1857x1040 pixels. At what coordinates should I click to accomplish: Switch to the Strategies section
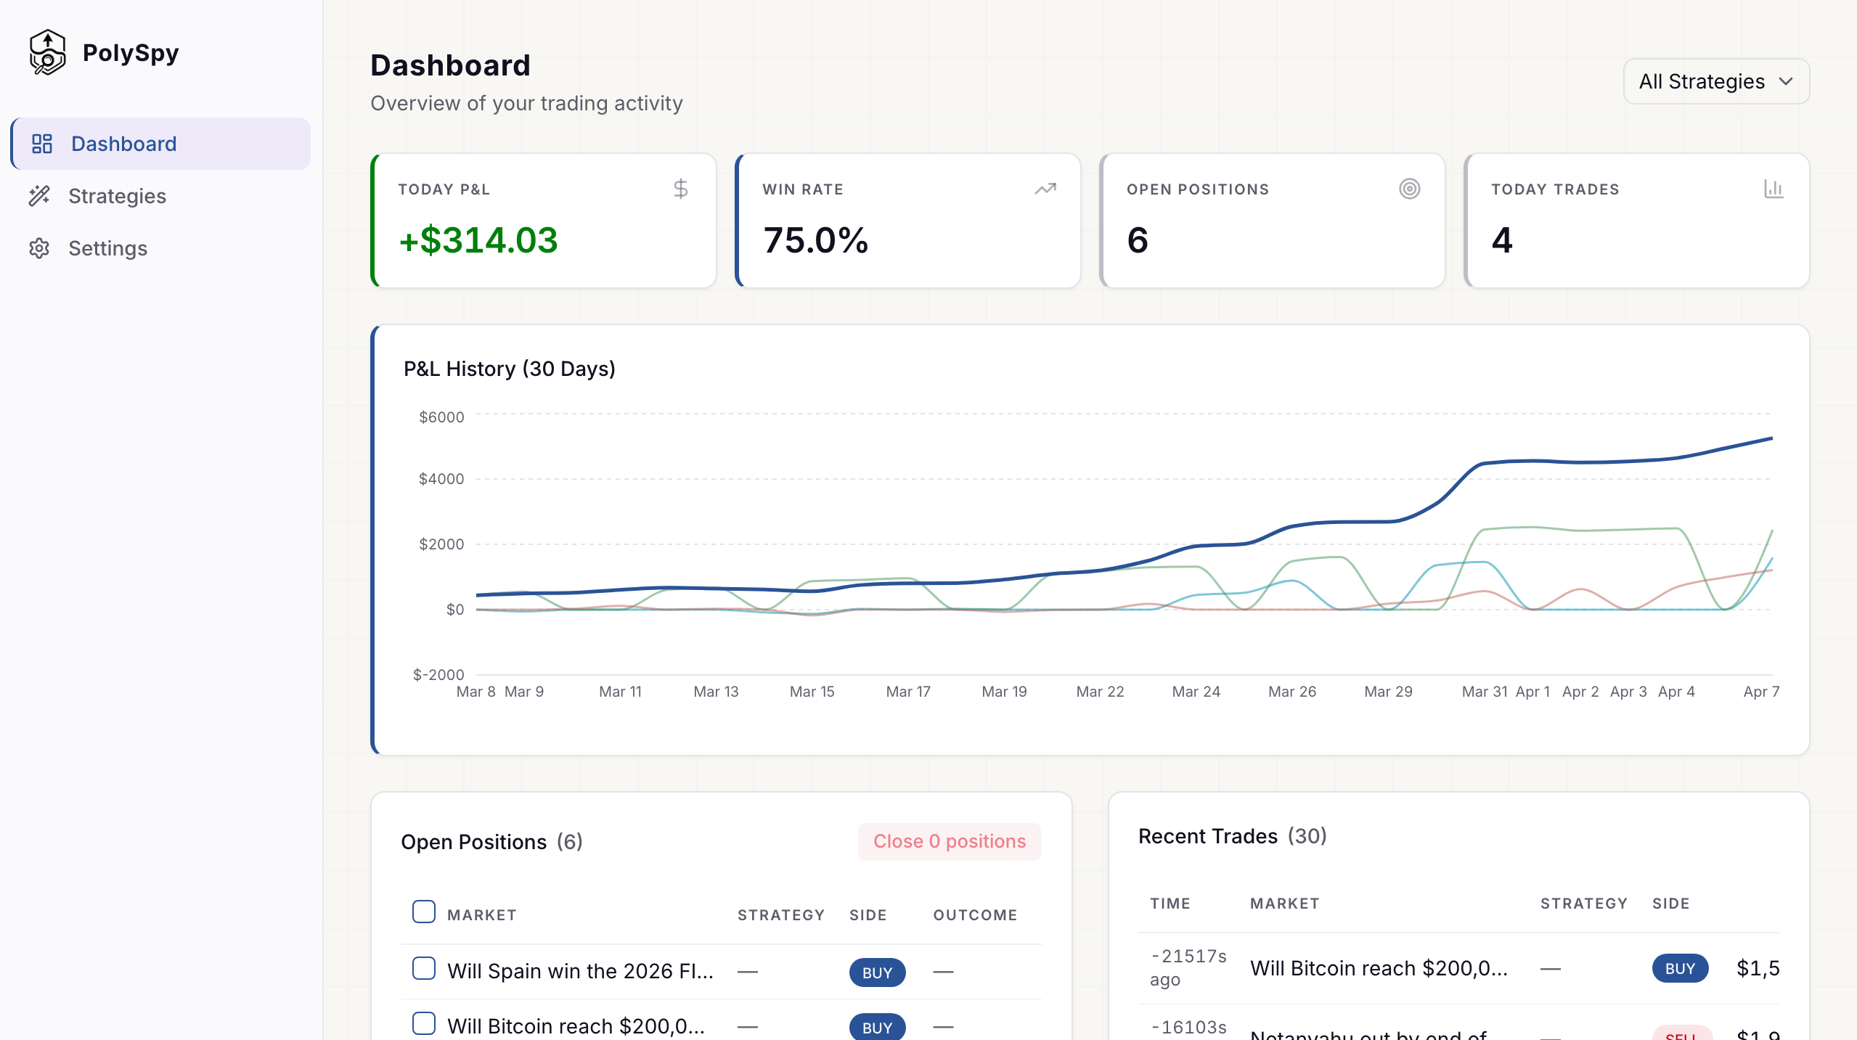pyautogui.click(x=118, y=196)
